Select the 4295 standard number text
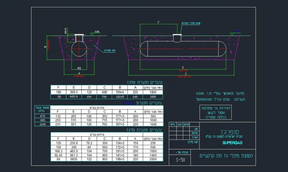This screenshot has height=172, width=288. point(201,93)
